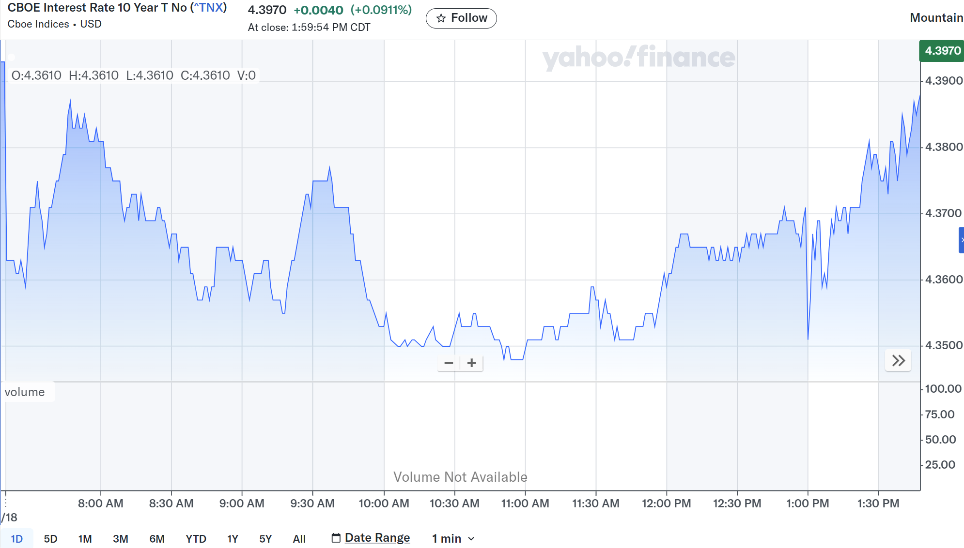Select the 6M range tab
This screenshot has width=964, height=548.
157,539
